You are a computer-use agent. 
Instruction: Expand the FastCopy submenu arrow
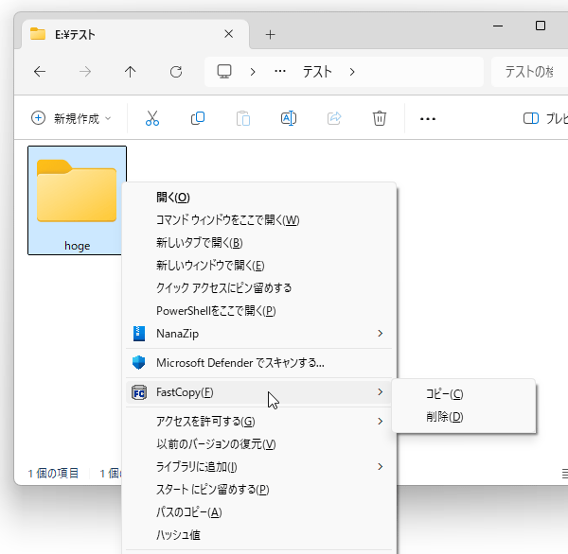tap(380, 392)
